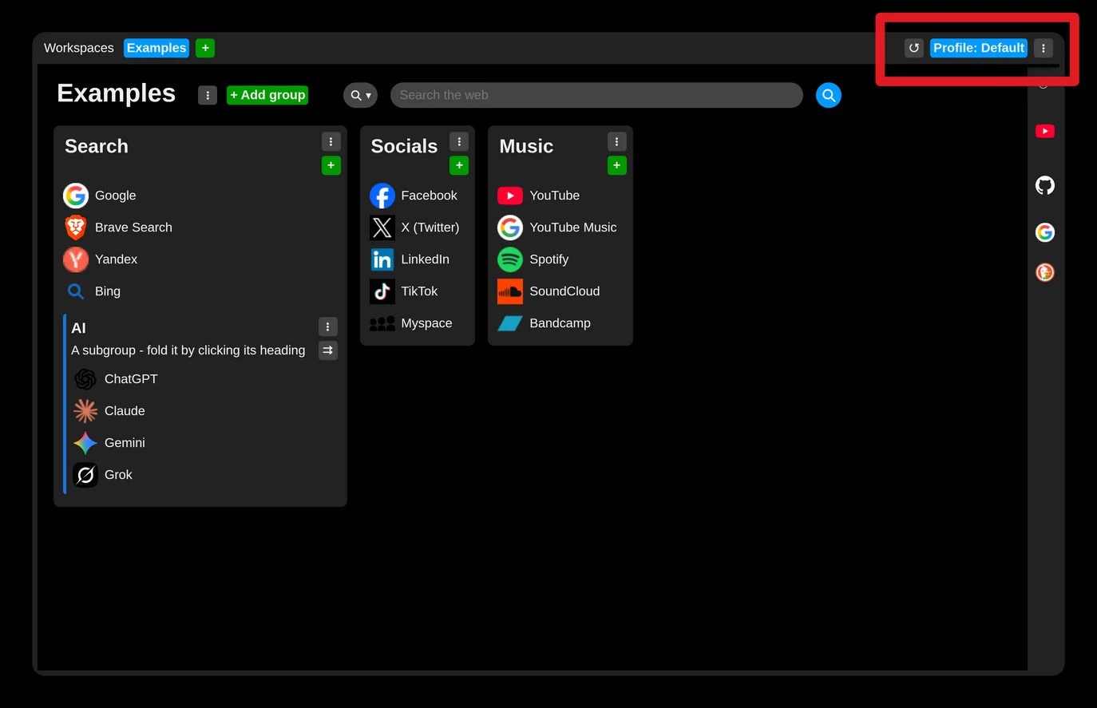Open the search engine selector dropdown
Image resolution: width=1097 pixels, height=708 pixels.
tap(361, 95)
